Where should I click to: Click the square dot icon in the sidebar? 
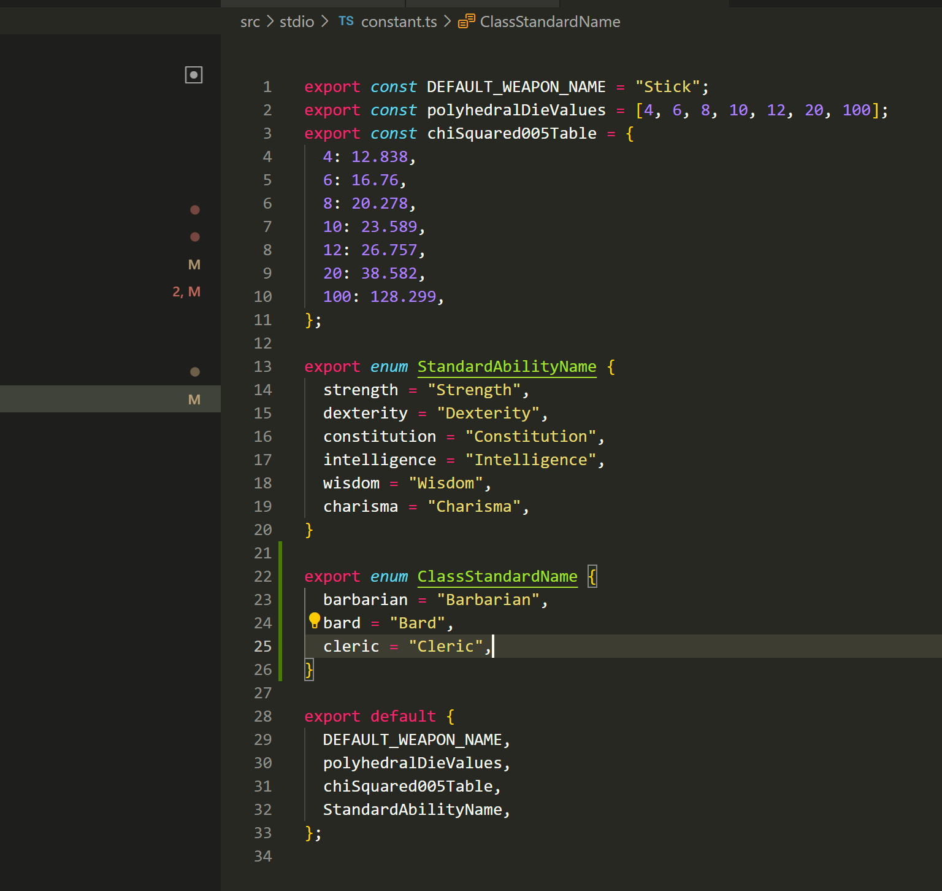[x=194, y=75]
